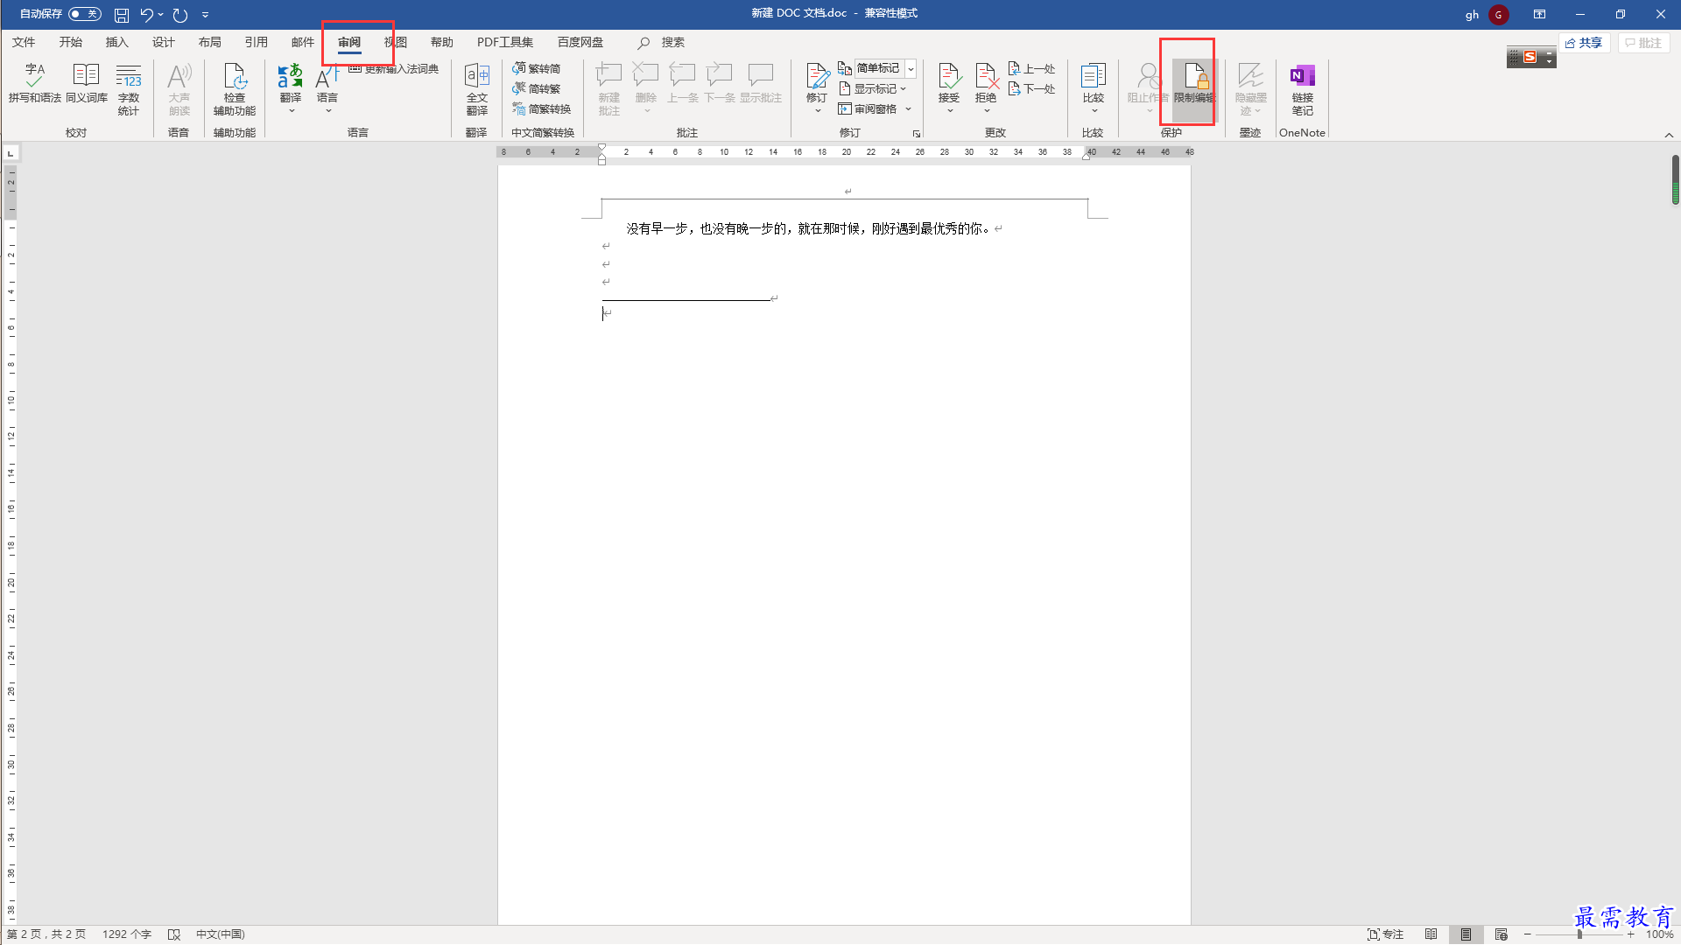Screen dimensions: 1681x945
Task: Open the 修订 group dialog launcher
Action: click(x=917, y=134)
